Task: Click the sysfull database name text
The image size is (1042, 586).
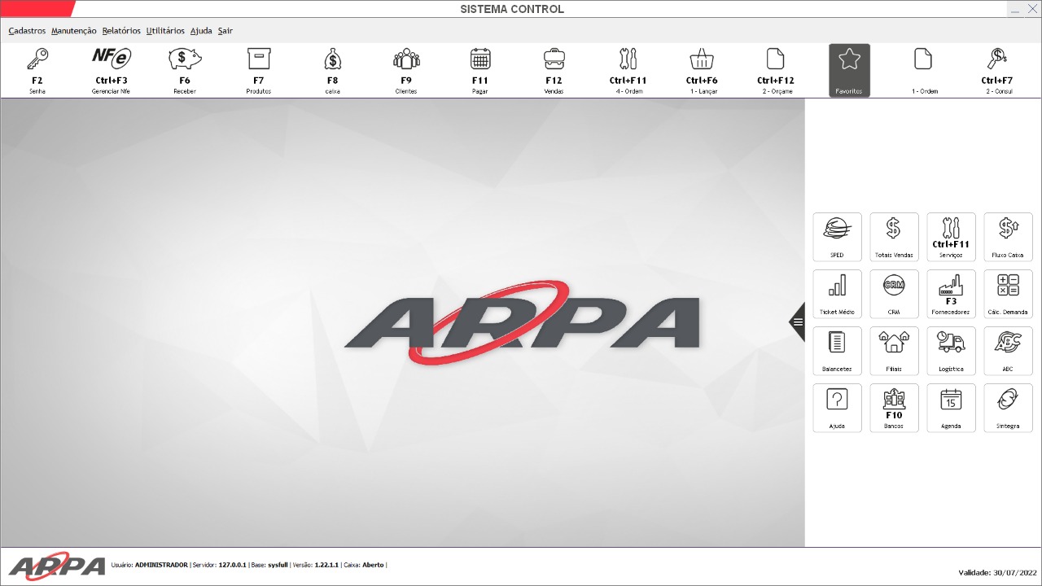Action: point(278,565)
